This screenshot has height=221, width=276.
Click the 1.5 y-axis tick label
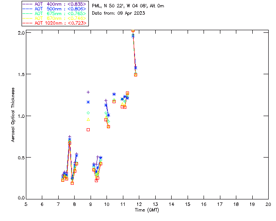click(21, 74)
